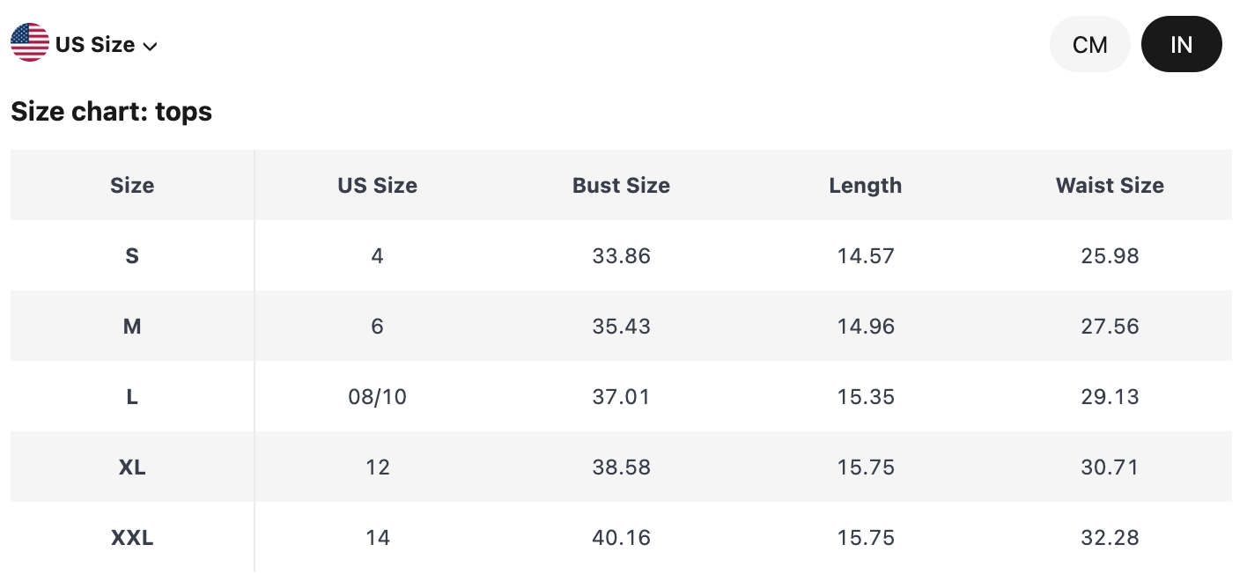Screen dimensions: 1247x574
Task: Select the S size row label
Action: pyautogui.click(x=132, y=256)
